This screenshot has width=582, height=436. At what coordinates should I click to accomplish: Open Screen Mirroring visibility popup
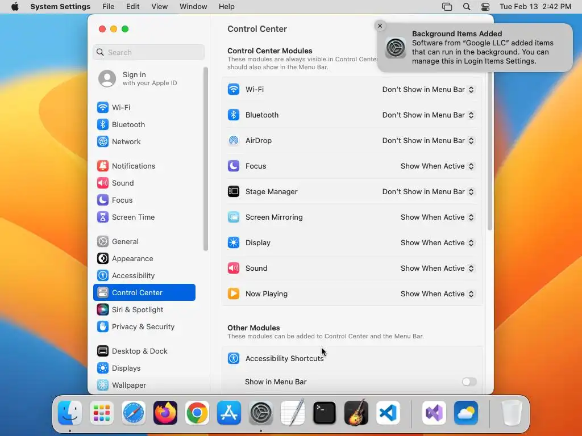437,217
